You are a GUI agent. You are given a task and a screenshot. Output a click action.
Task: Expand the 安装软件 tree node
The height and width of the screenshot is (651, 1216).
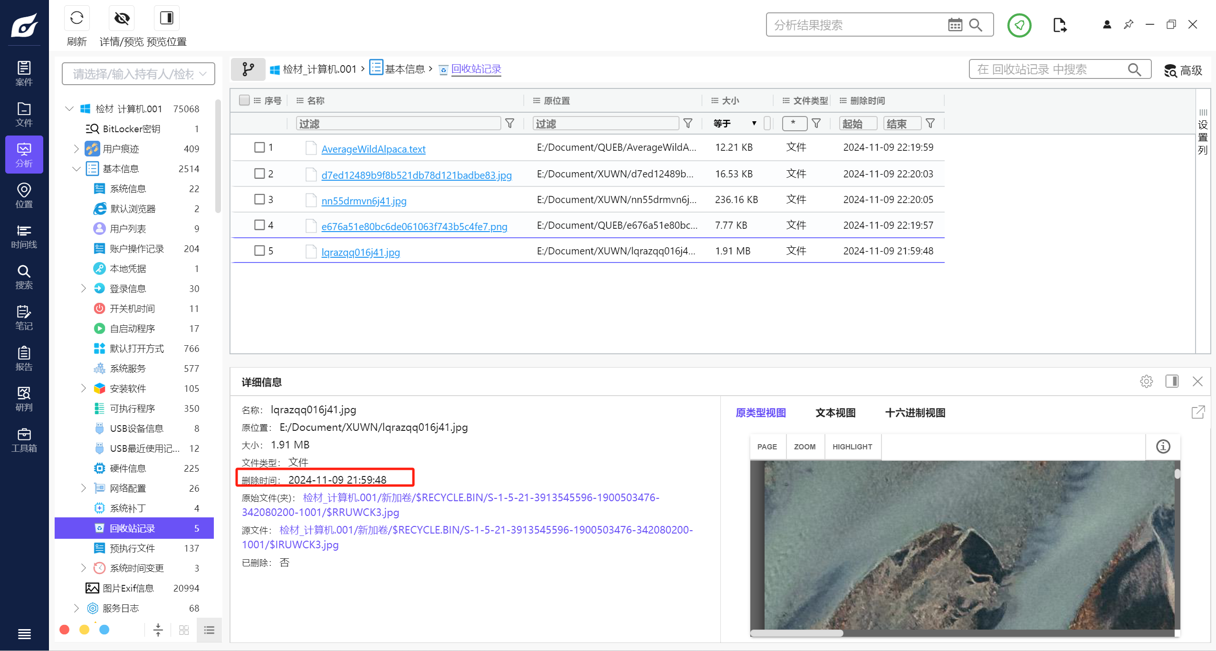[x=83, y=389]
